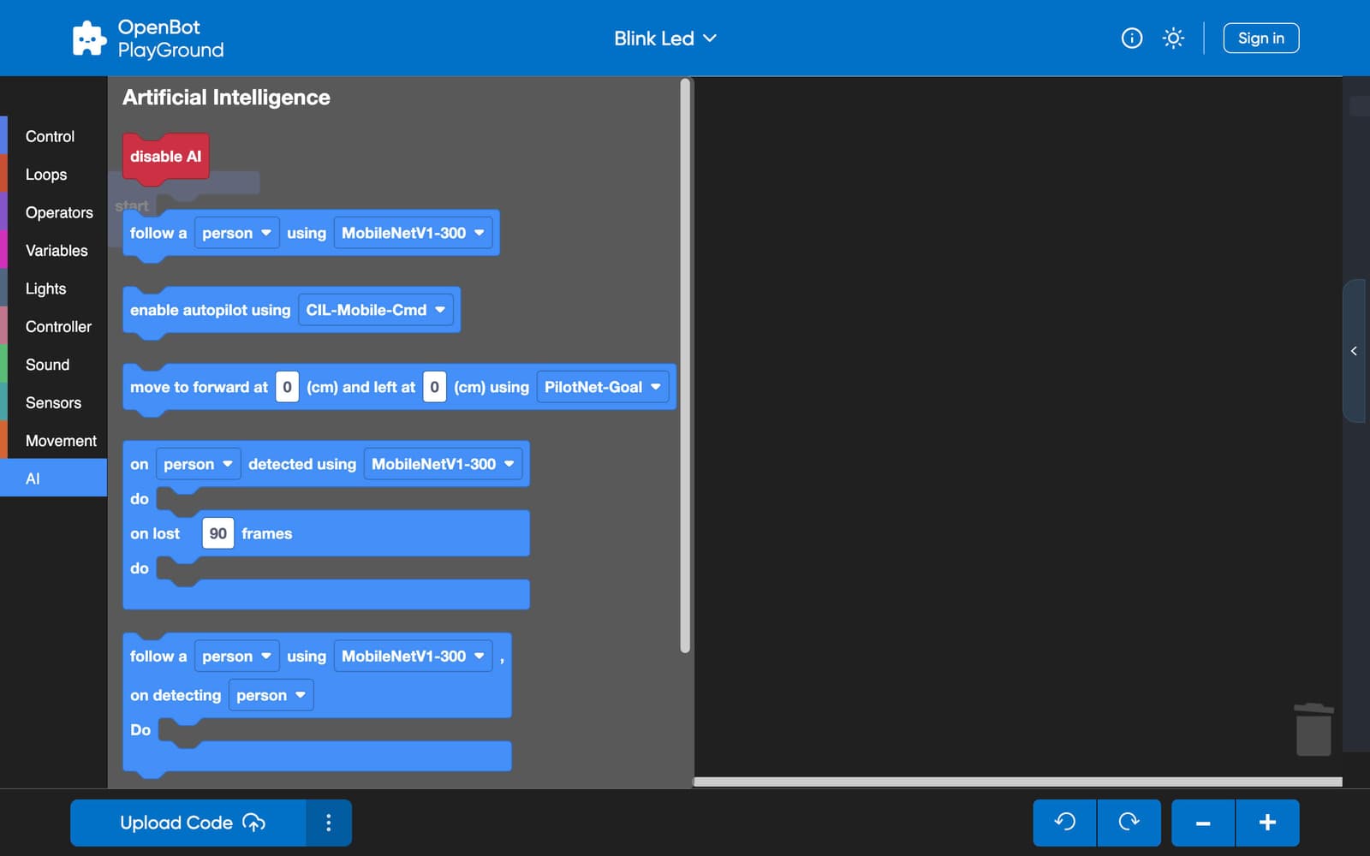Open person dropdown in second follow block

236,657
